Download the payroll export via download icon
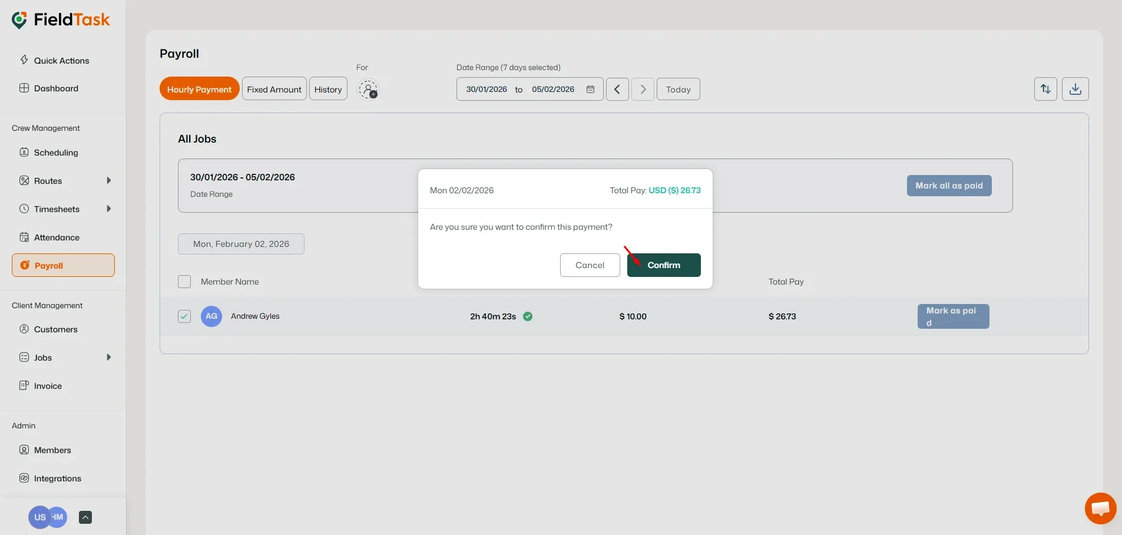The height and width of the screenshot is (535, 1122). (x=1075, y=89)
